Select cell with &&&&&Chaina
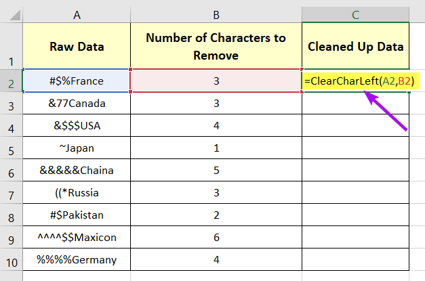The width and height of the screenshot is (425, 281). (77, 170)
